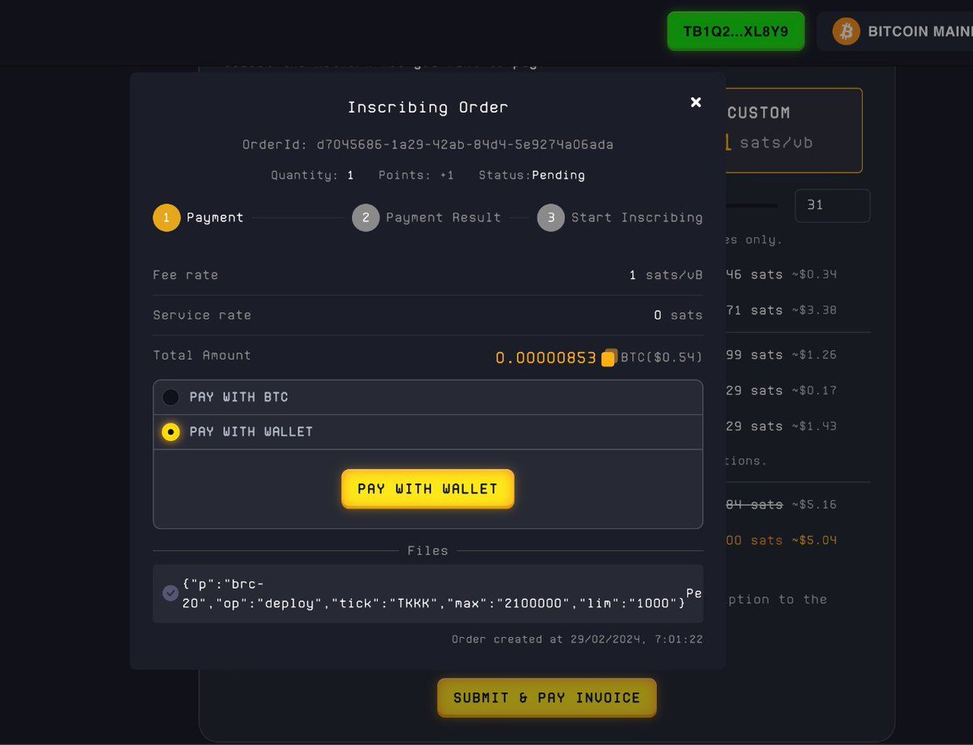Click the Files section heading
Viewport: 973px width, 745px height.
[x=428, y=550]
